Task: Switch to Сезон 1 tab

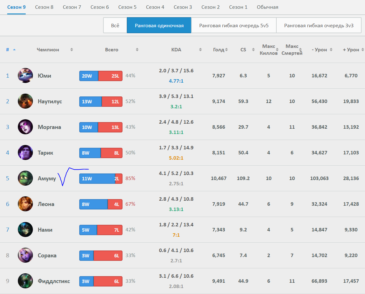Action: click(238, 7)
